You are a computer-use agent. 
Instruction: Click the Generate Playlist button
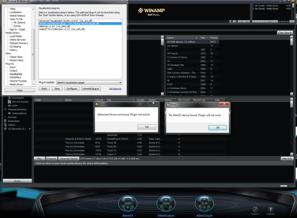pyautogui.click(x=68, y=159)
